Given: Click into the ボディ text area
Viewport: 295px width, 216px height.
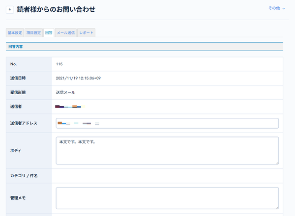Looking at the screenshot, I should point(167,151).
